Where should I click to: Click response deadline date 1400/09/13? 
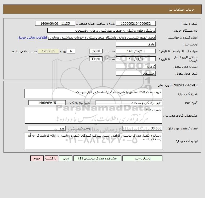136,51
